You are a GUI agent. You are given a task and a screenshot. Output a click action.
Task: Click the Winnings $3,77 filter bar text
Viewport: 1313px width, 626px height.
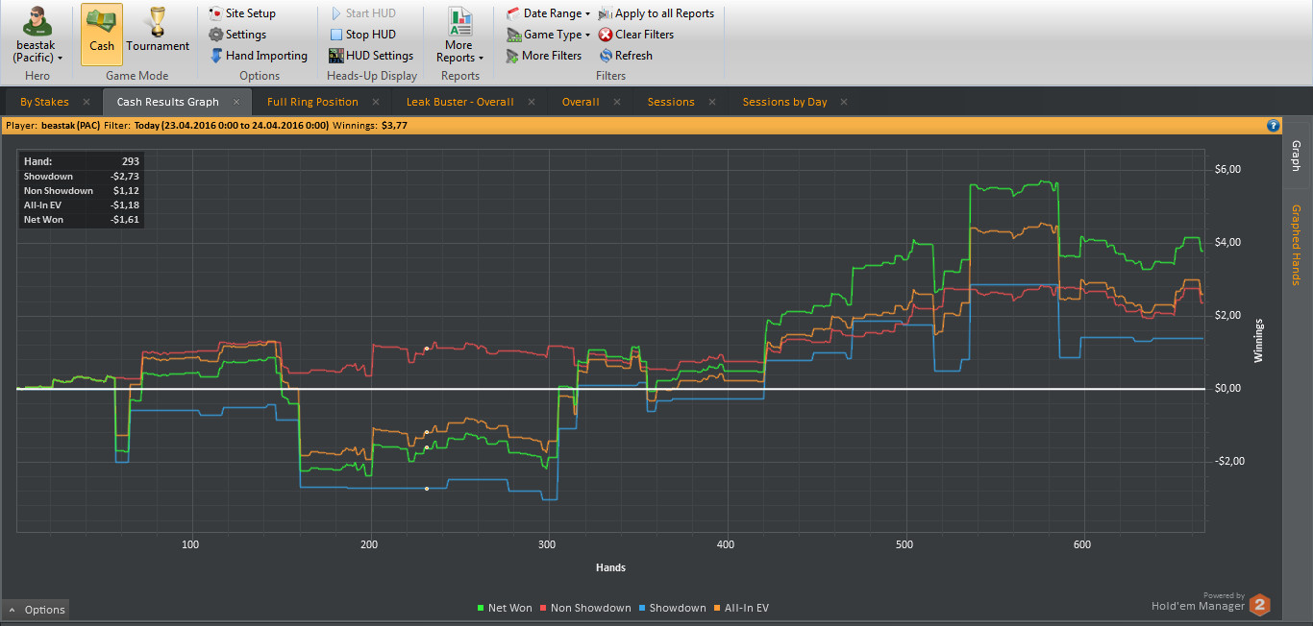(x=370, y=125)
